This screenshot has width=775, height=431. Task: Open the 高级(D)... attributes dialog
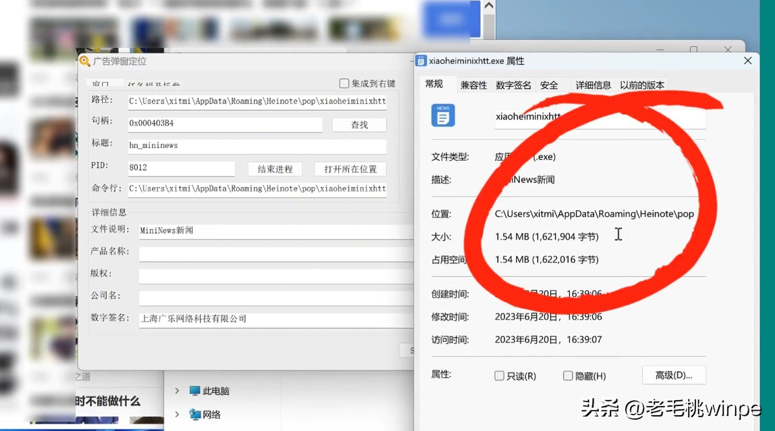click(x=674, y=375)
